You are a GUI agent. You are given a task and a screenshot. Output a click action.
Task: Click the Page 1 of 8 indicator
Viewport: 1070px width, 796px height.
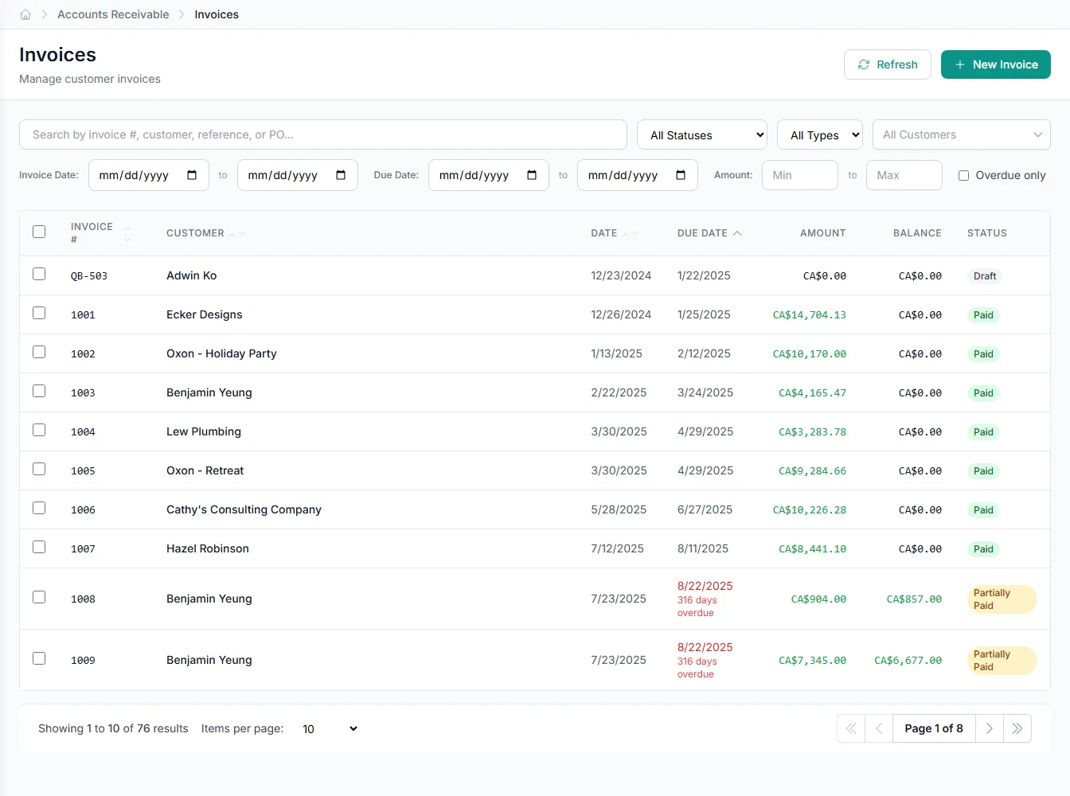pyautogui.click(x=934, y=728)
